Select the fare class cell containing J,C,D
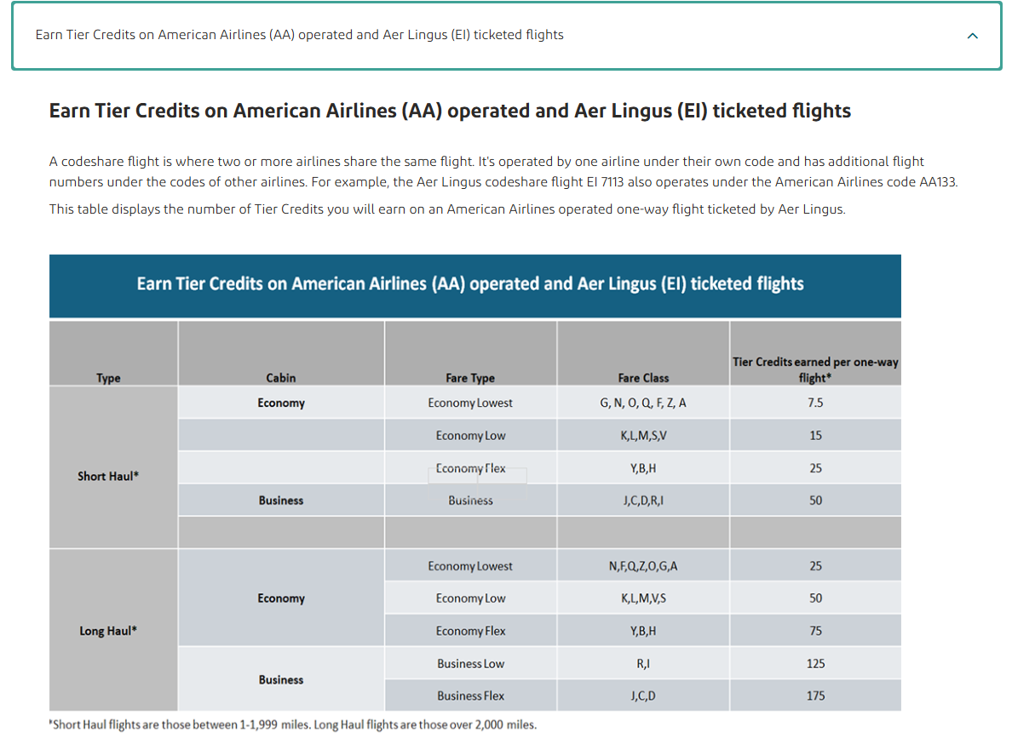Image resolution: width=1012 pixels, height=755 pixels. (642, 695)
